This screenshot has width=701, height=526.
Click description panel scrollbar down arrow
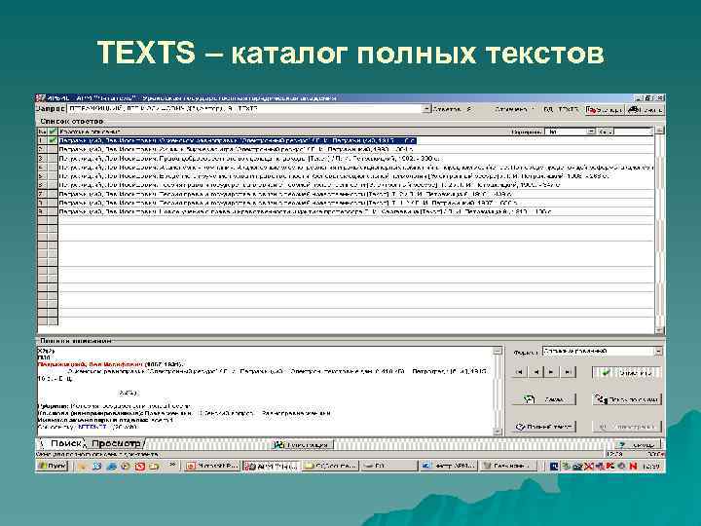[x=498, y=432]
